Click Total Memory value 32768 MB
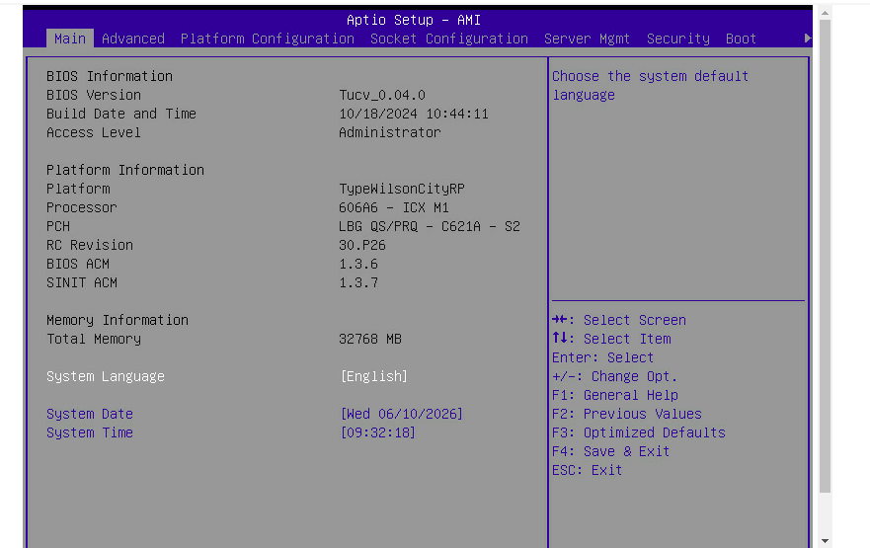Viewport: 870px width, 548px height. pos(370,339)
